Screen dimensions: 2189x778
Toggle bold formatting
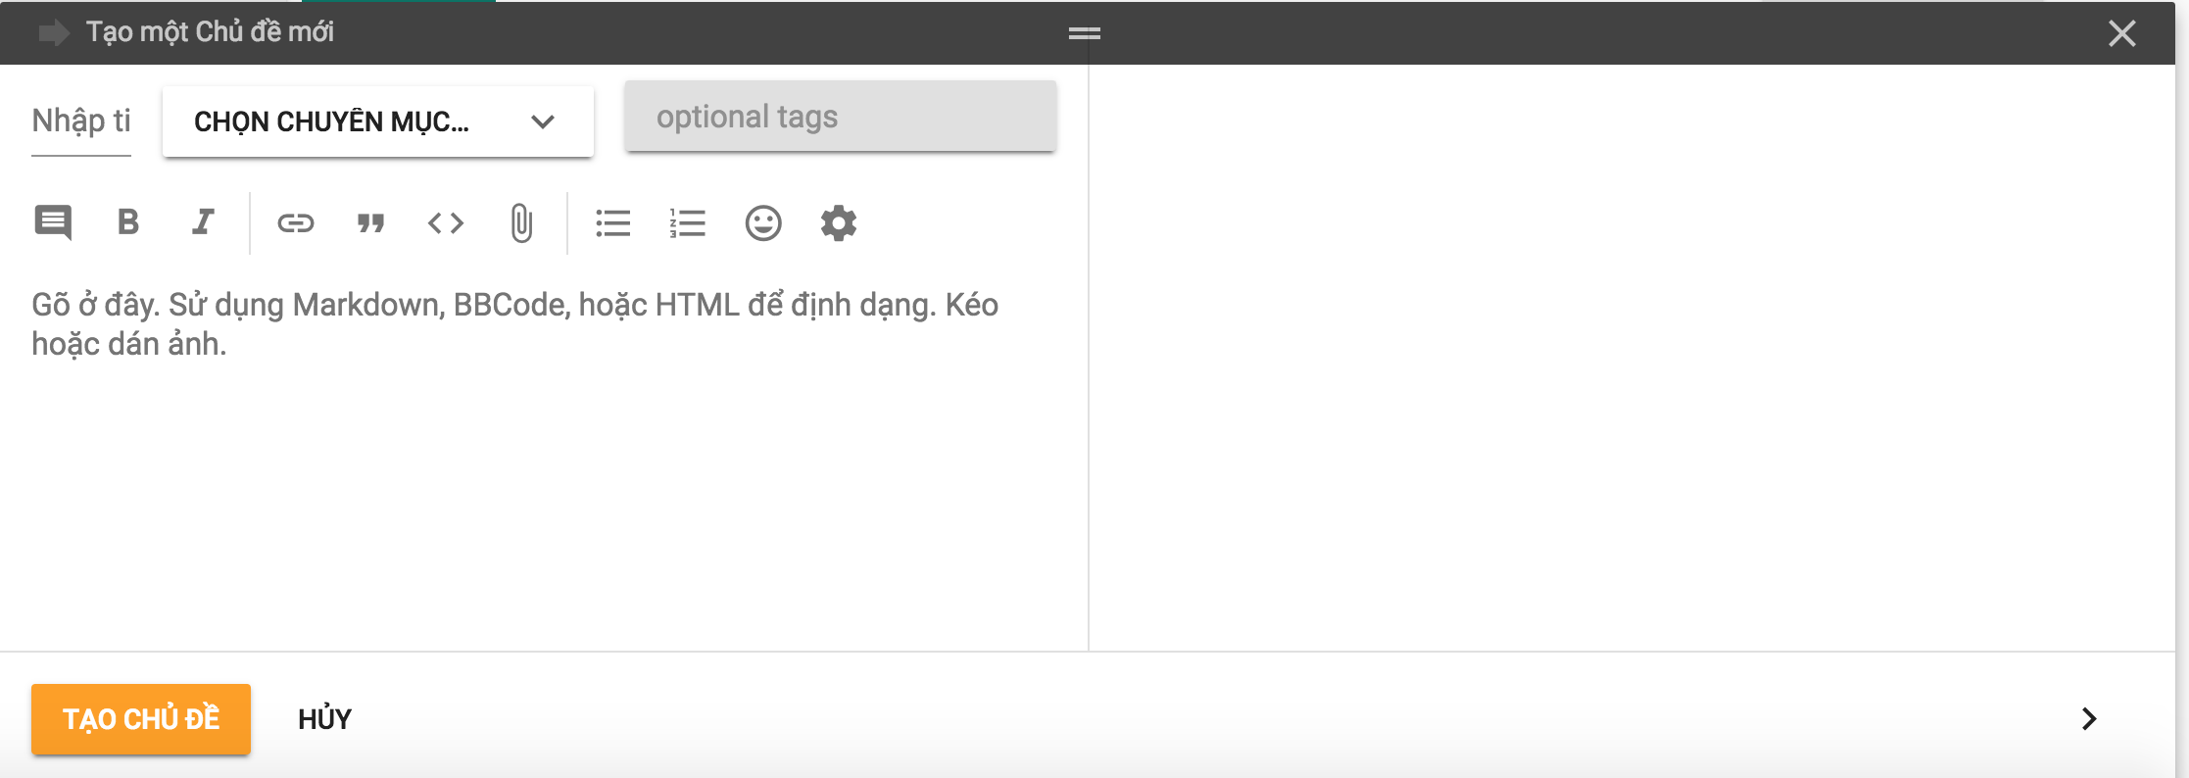click(128, 223)
